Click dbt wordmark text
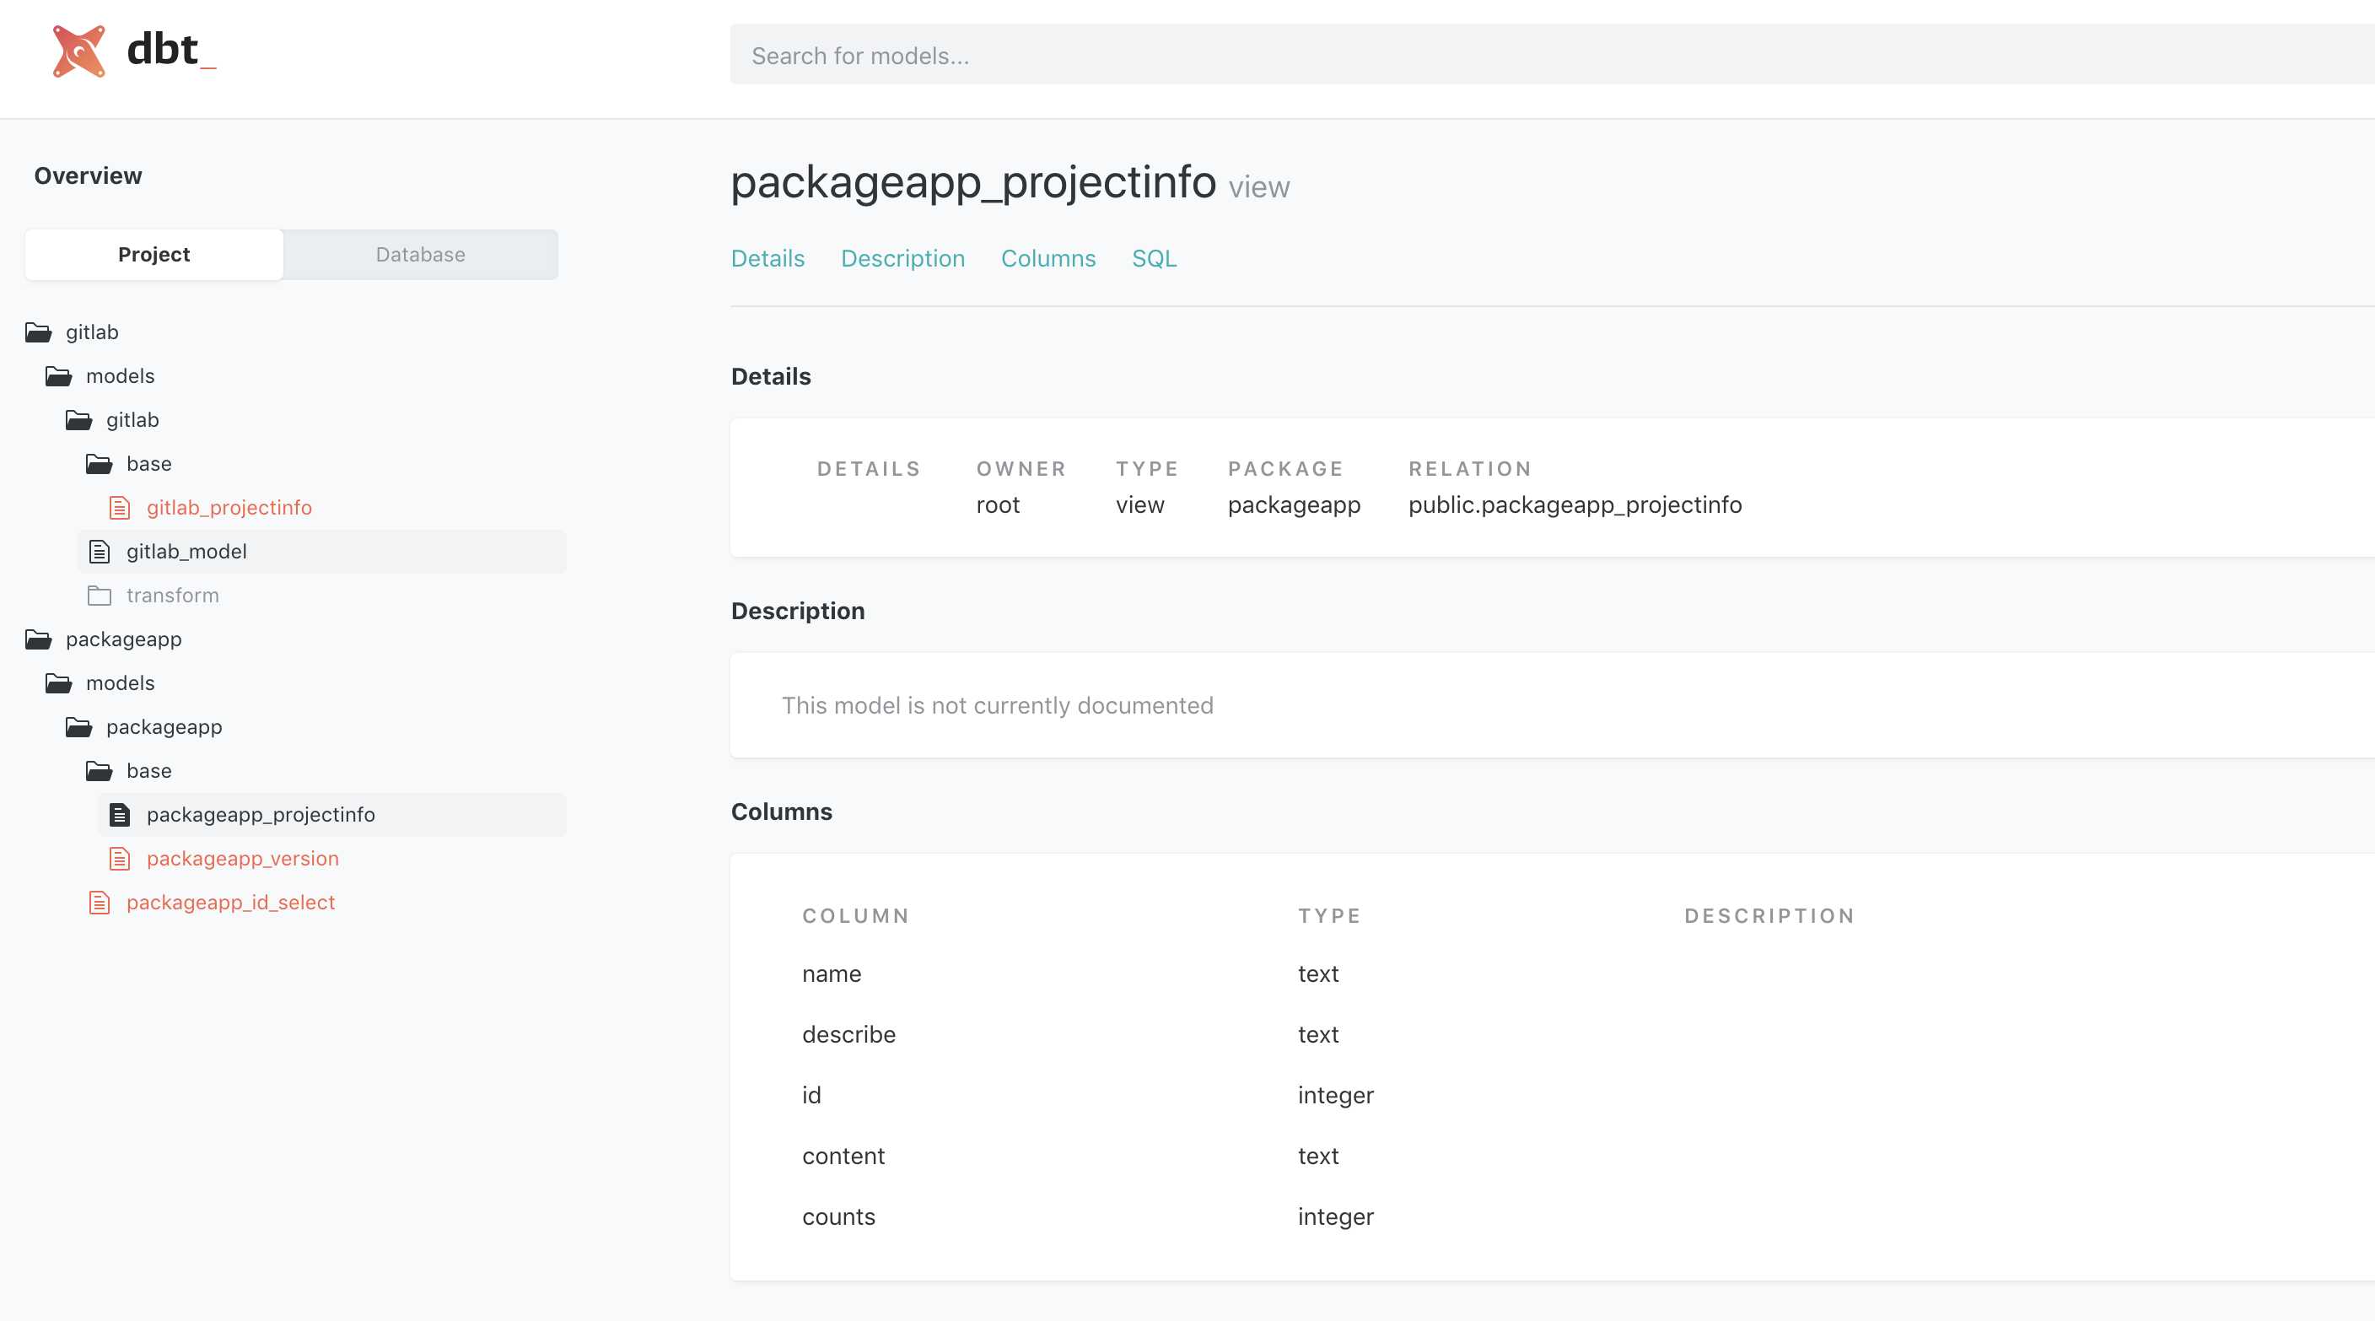 (x=171, y=50)
